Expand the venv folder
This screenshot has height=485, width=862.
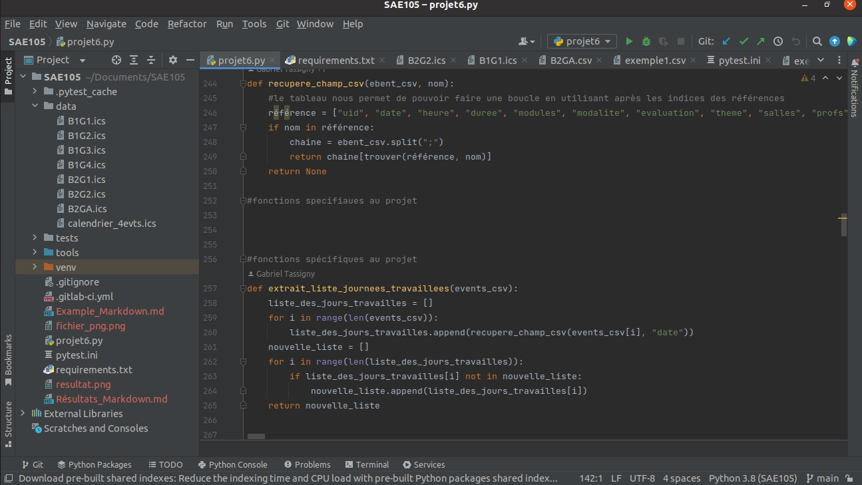pos(35,267)
